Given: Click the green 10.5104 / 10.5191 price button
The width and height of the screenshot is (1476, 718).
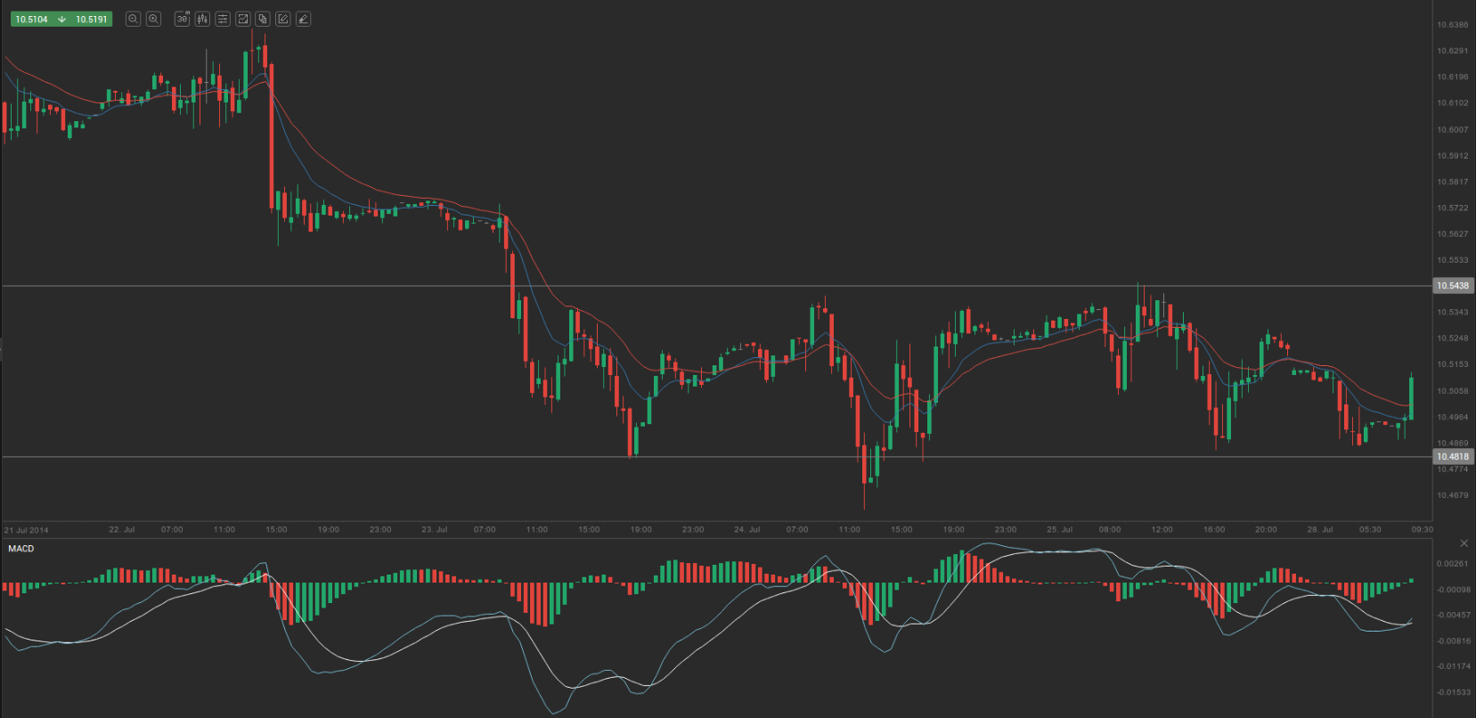Looking at the screenshot, I should point(61,19).
